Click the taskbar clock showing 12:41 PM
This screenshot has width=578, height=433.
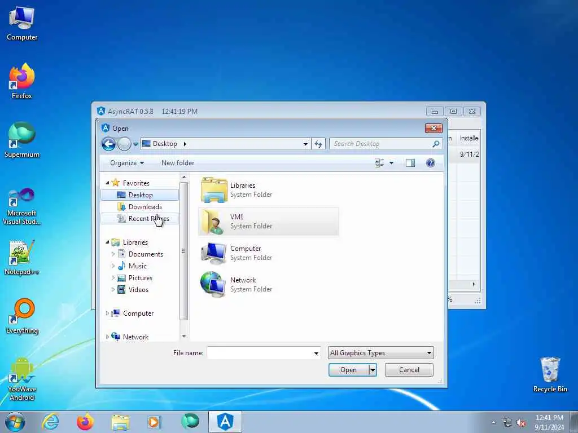549,422
